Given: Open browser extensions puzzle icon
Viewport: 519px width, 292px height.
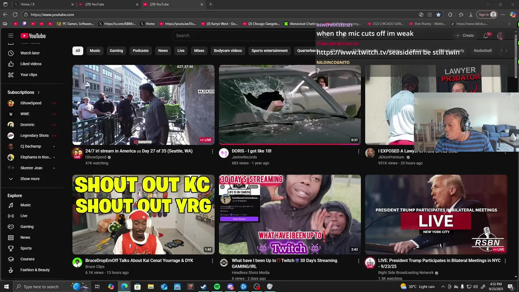Looking at the screenshot, I should click(x=450, y=15).
